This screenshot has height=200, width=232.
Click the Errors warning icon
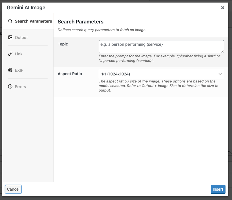tap(10, 86)
